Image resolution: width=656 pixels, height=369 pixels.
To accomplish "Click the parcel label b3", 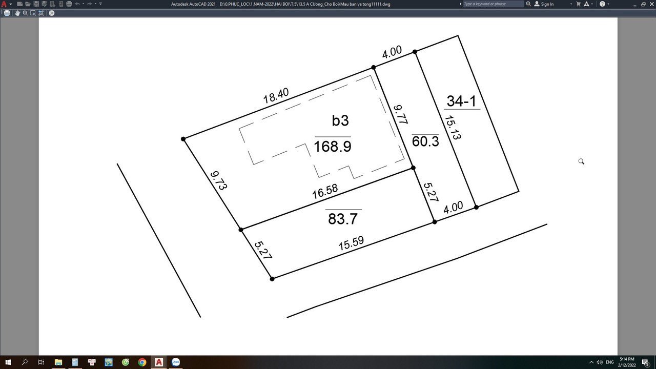I will point(340,120).
